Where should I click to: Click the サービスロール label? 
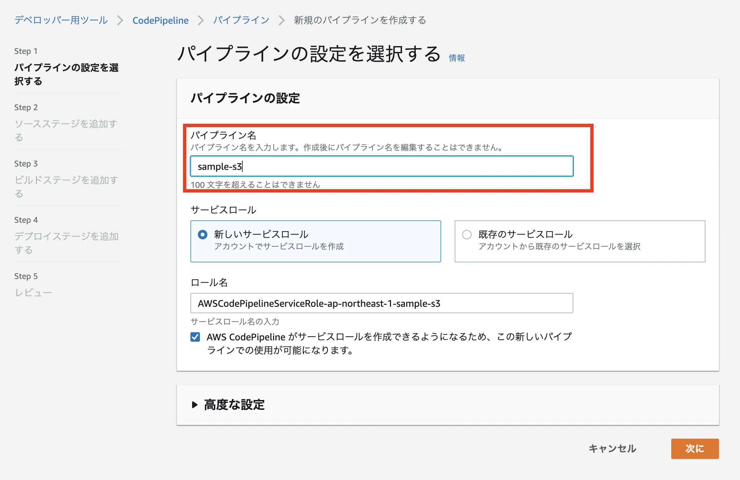223,210
